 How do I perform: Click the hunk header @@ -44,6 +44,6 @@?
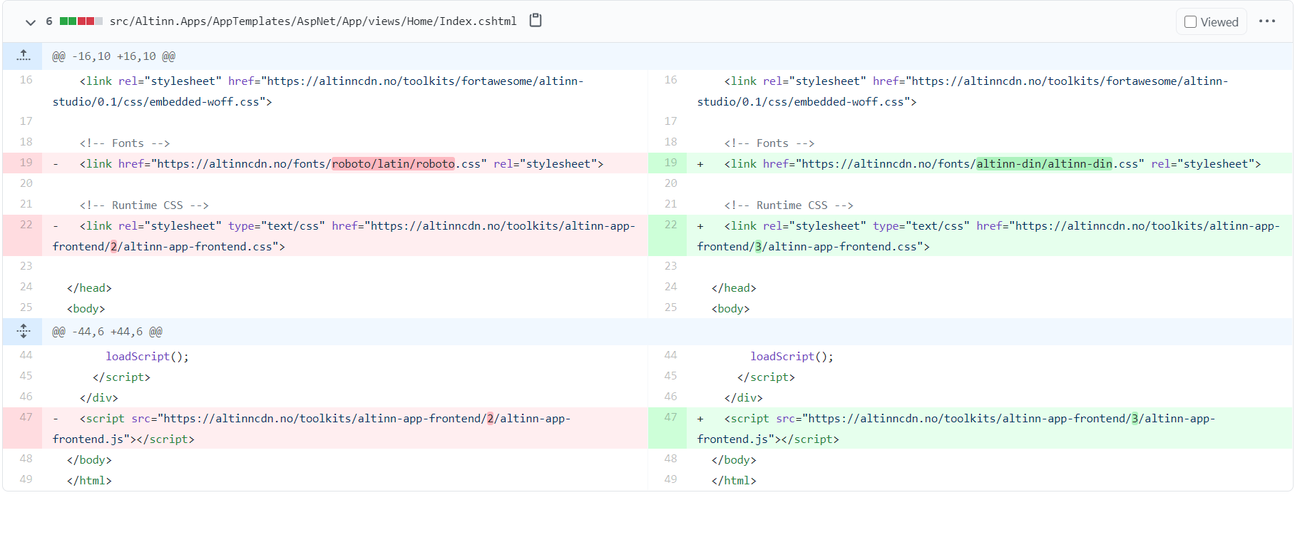click(107, 332)
